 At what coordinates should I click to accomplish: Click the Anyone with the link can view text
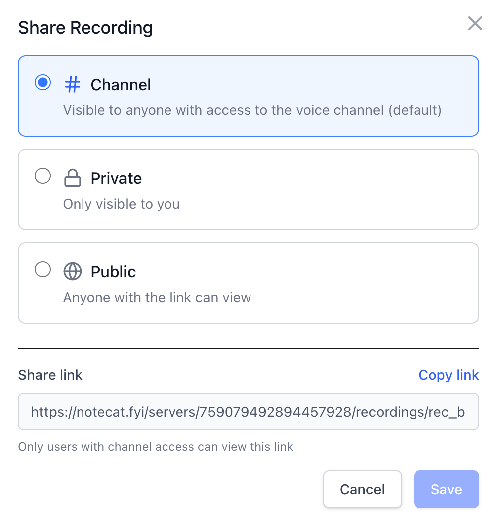pyautogui.click(x=157, y=297)
